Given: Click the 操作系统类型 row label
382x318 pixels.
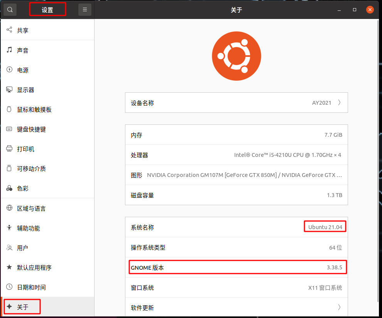Looking at the screenshot, I should [x=148, y=247].
